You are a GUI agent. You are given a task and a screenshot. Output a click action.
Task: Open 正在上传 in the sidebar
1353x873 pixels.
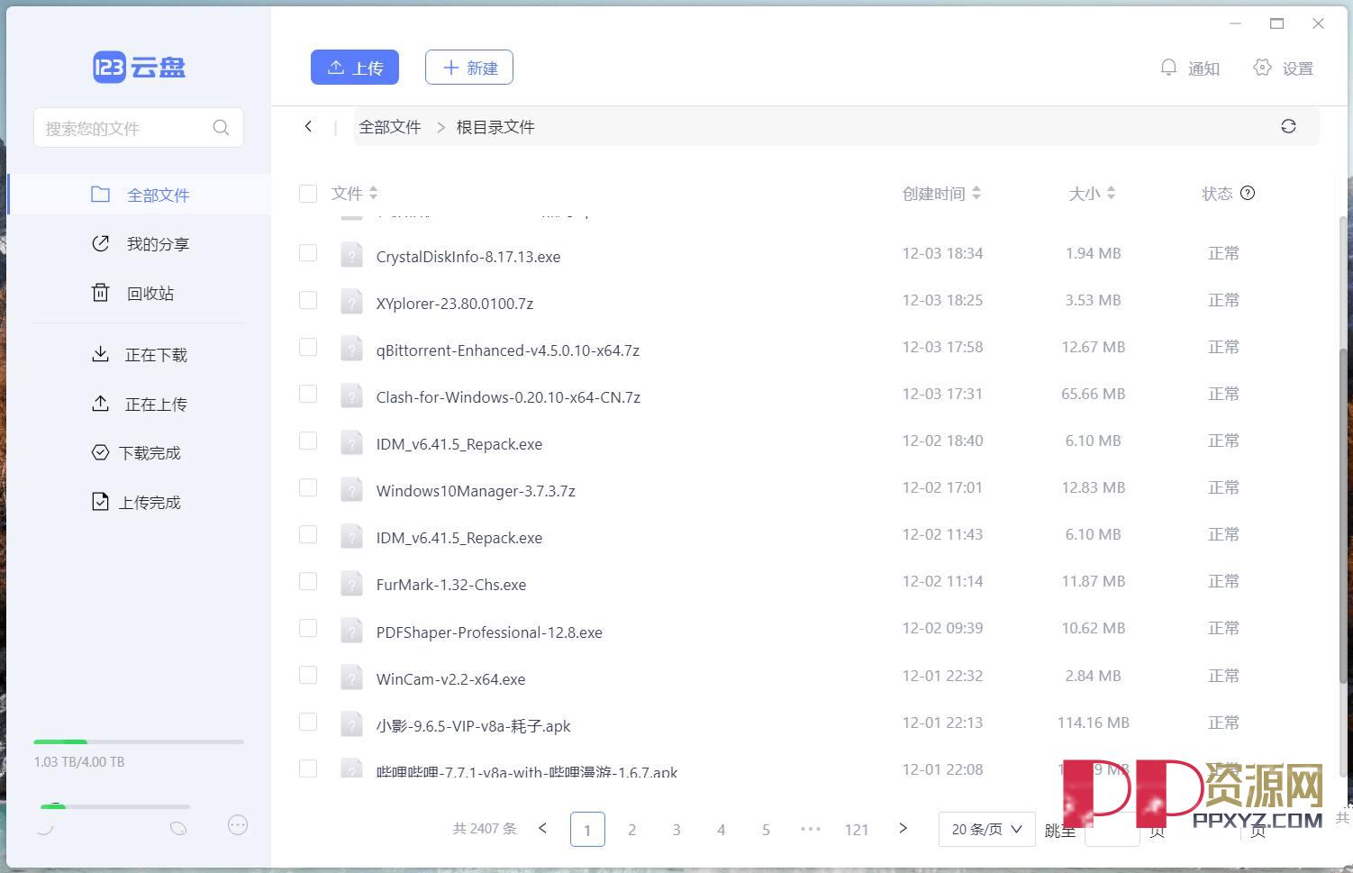click(x=140, y=404)
